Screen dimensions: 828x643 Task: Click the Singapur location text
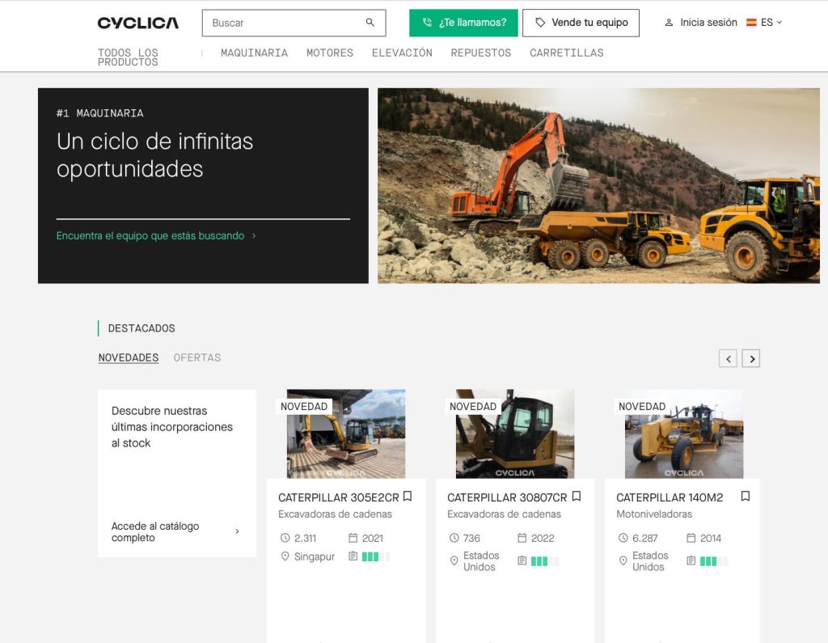(315, 557)
